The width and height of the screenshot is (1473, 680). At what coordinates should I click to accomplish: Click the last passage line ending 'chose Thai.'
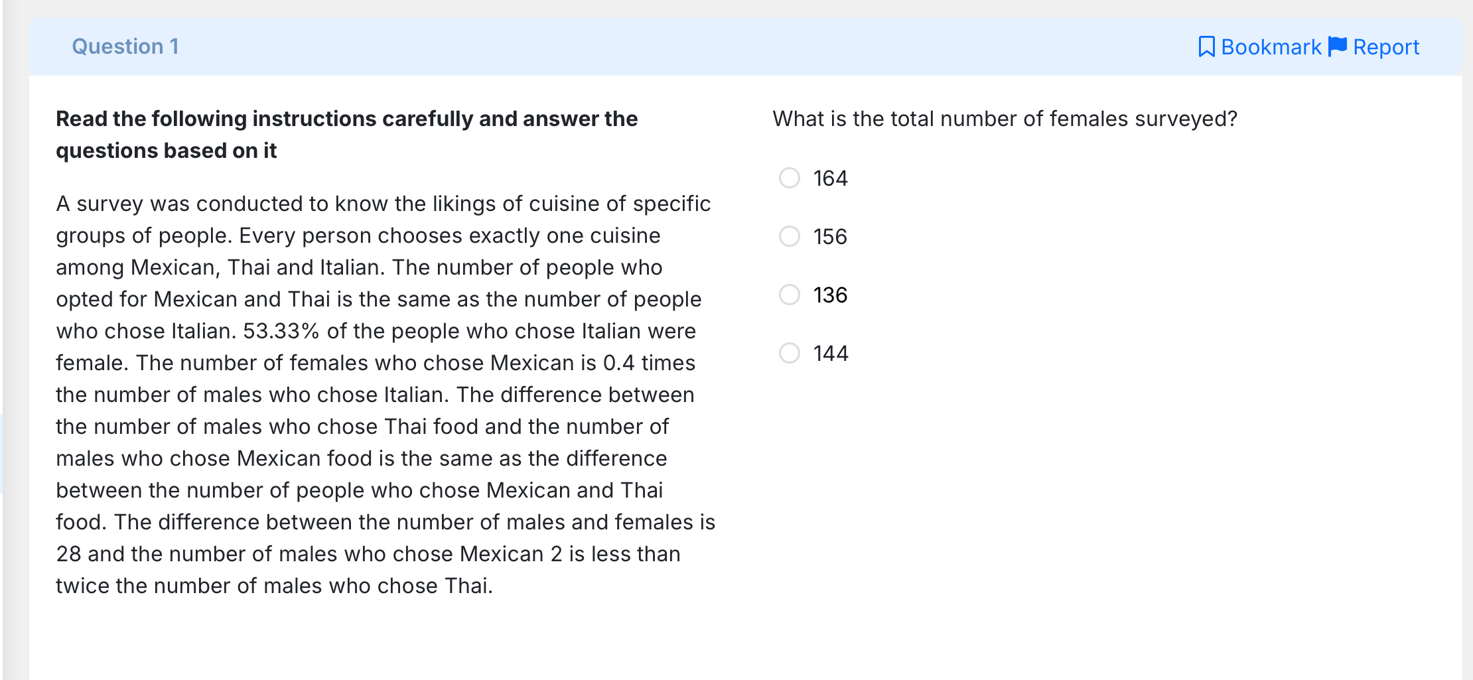click(x=274, y=586)
